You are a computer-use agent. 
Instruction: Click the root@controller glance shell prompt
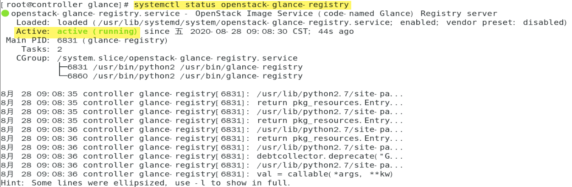66,5
